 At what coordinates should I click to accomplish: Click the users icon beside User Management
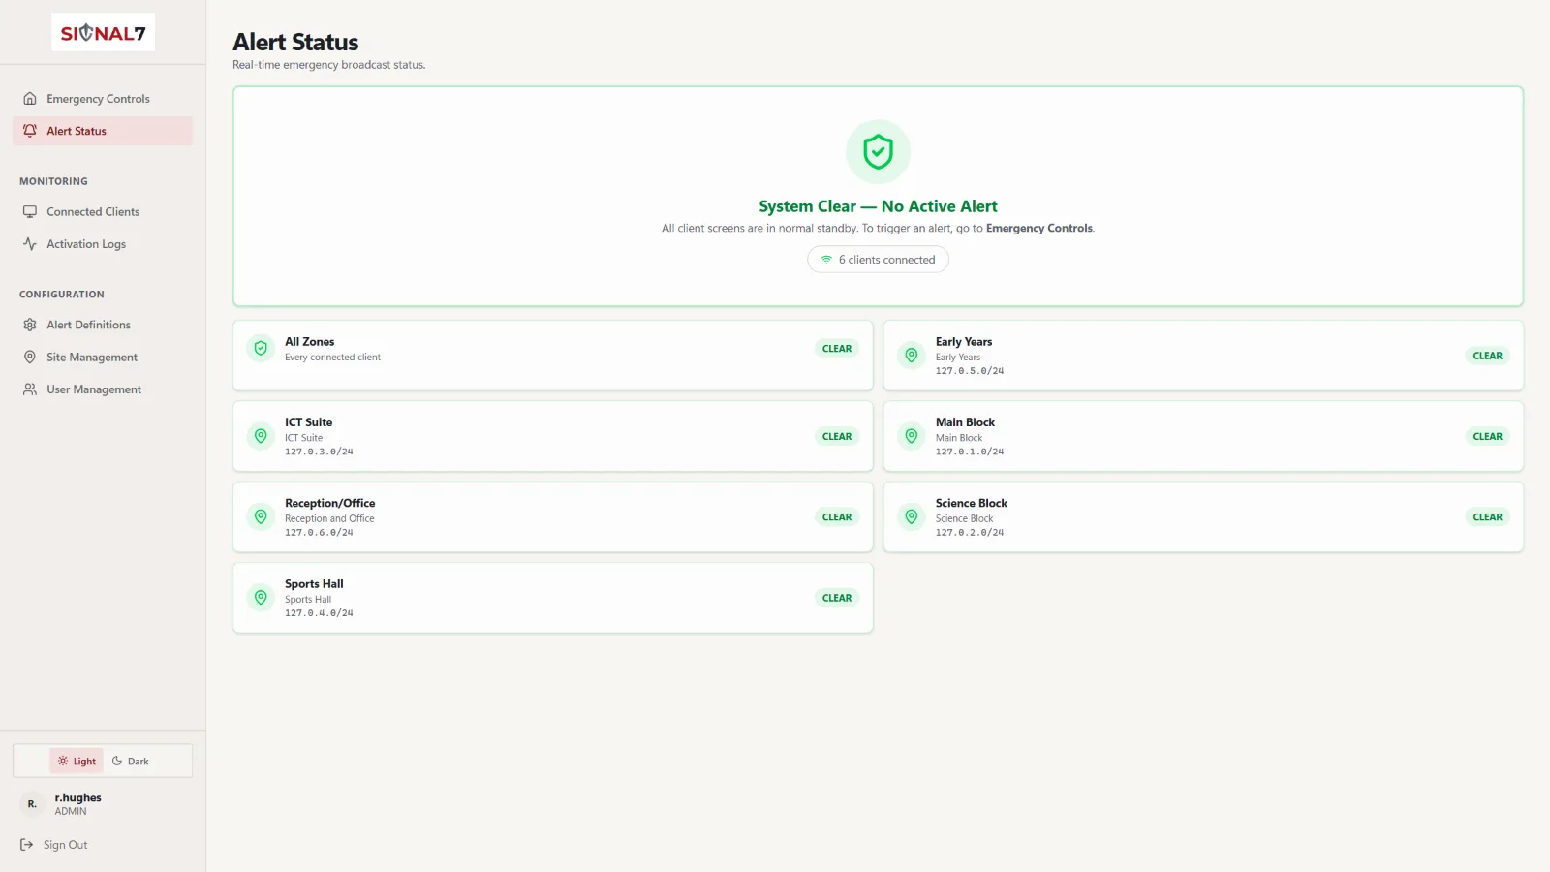[x=30, y=389]
